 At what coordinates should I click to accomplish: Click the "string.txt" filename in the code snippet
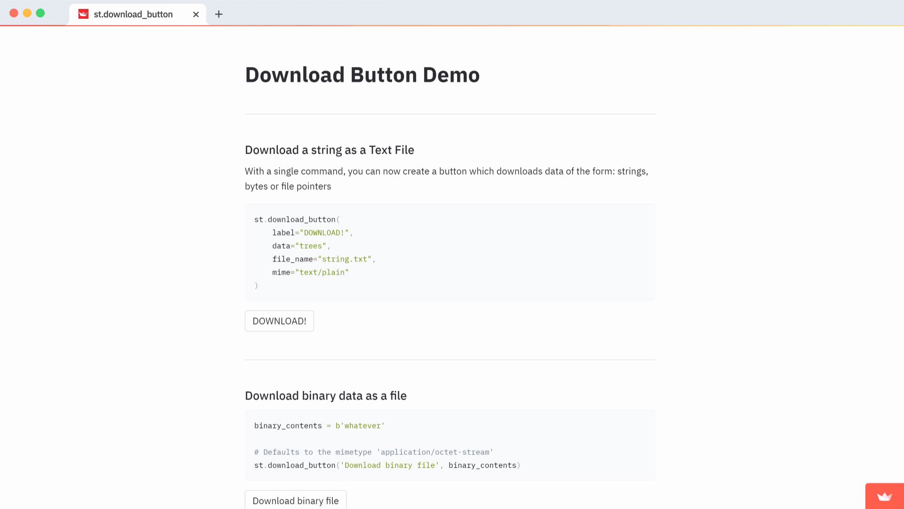tap(345, 259)
